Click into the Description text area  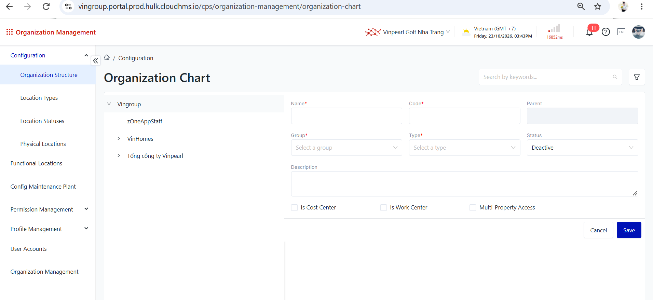point(464,184)
